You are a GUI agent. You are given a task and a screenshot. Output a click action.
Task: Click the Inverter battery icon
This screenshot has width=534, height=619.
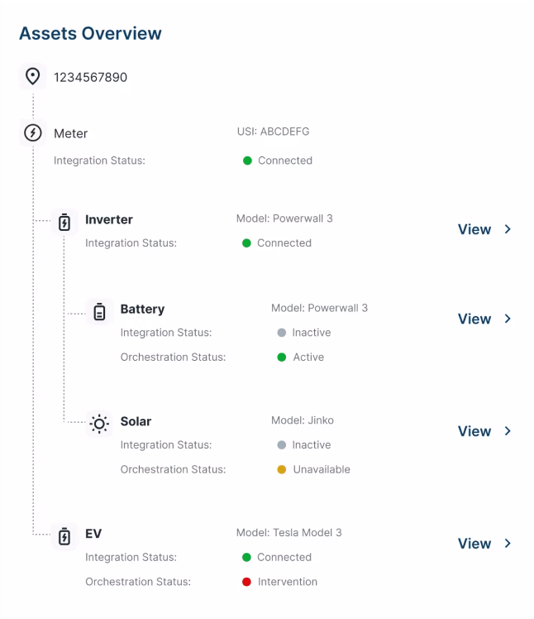(x=64, y=221)
